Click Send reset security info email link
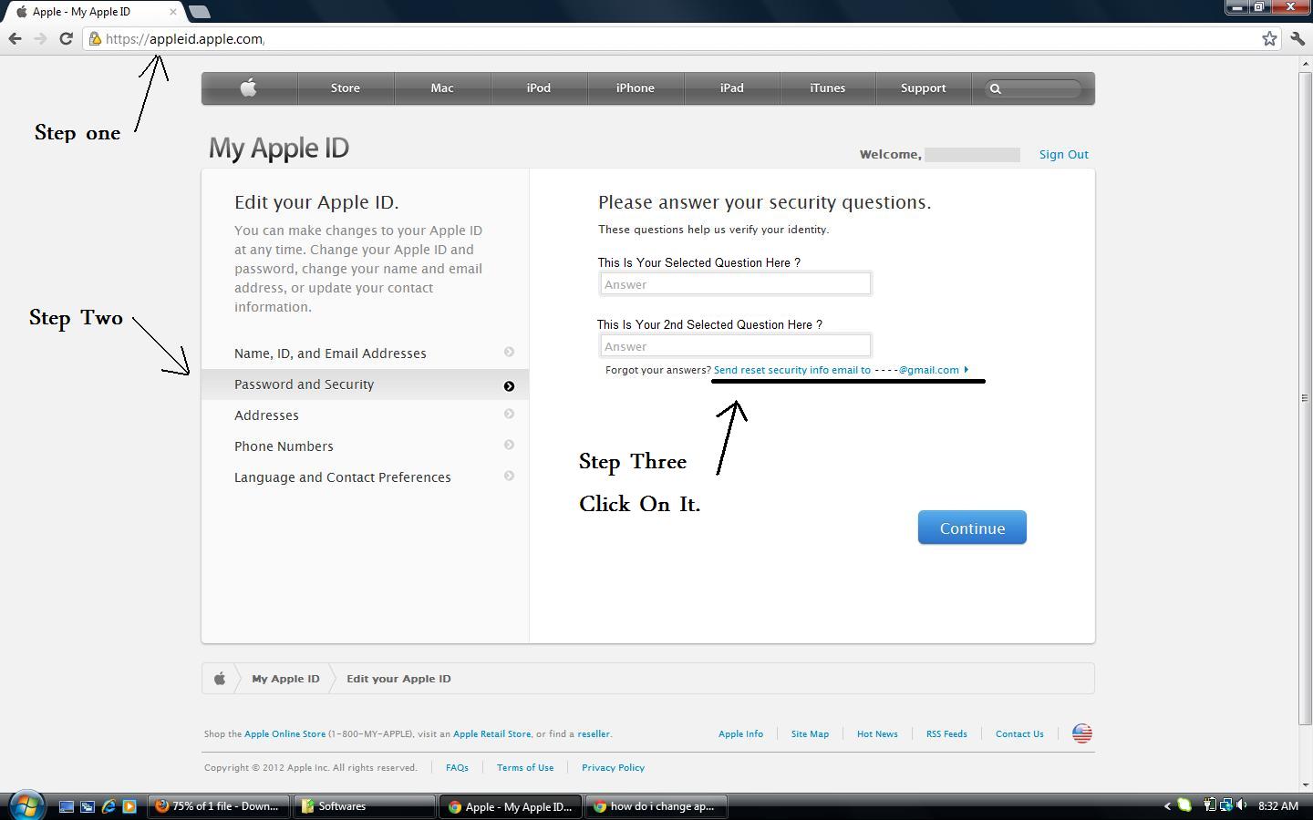The image size is (1313, 820). [x=841, y=370]
